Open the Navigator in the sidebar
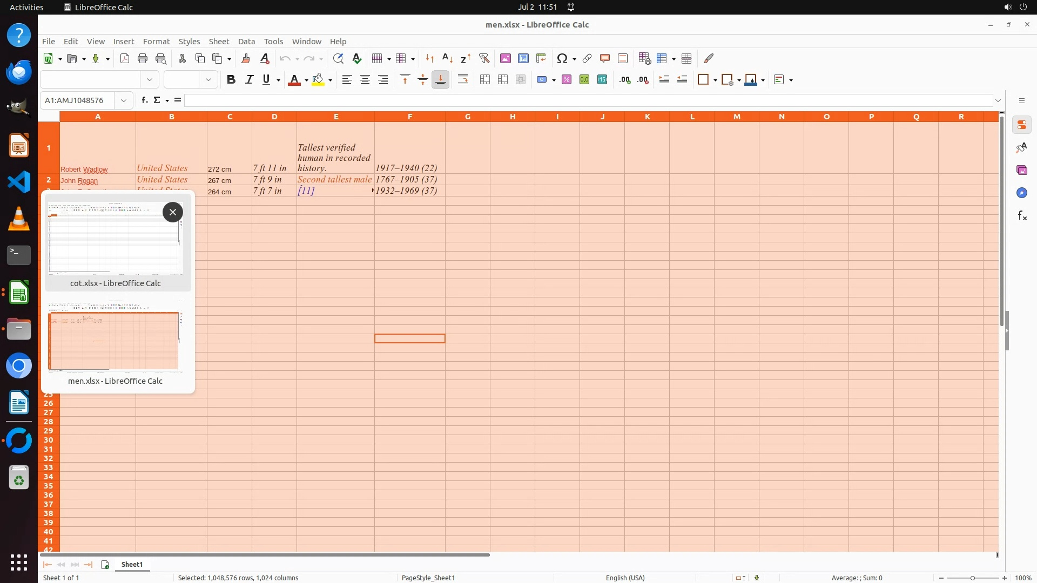Image resolution: width=1037 pixels, height=583 pixels. coord(1021,193)
